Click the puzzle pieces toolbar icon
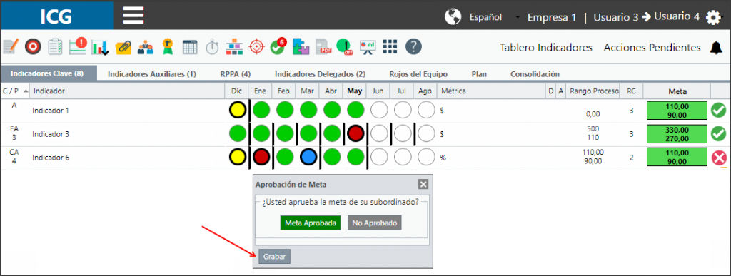The width and height of the screenshot is (731, 276). 301,46
